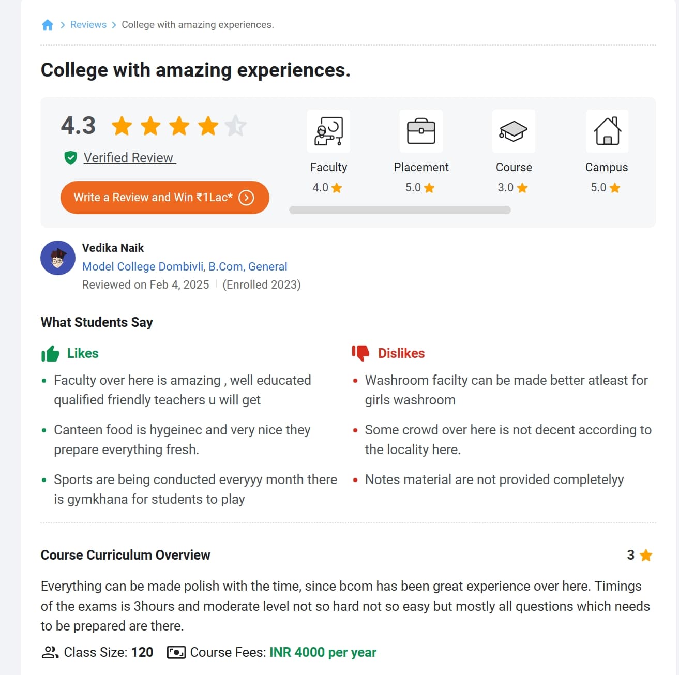Click the Dislikes thumbs-down icon
Image resolution: width=679 pixels, height=675 pixels.
(x=359, y=353)
